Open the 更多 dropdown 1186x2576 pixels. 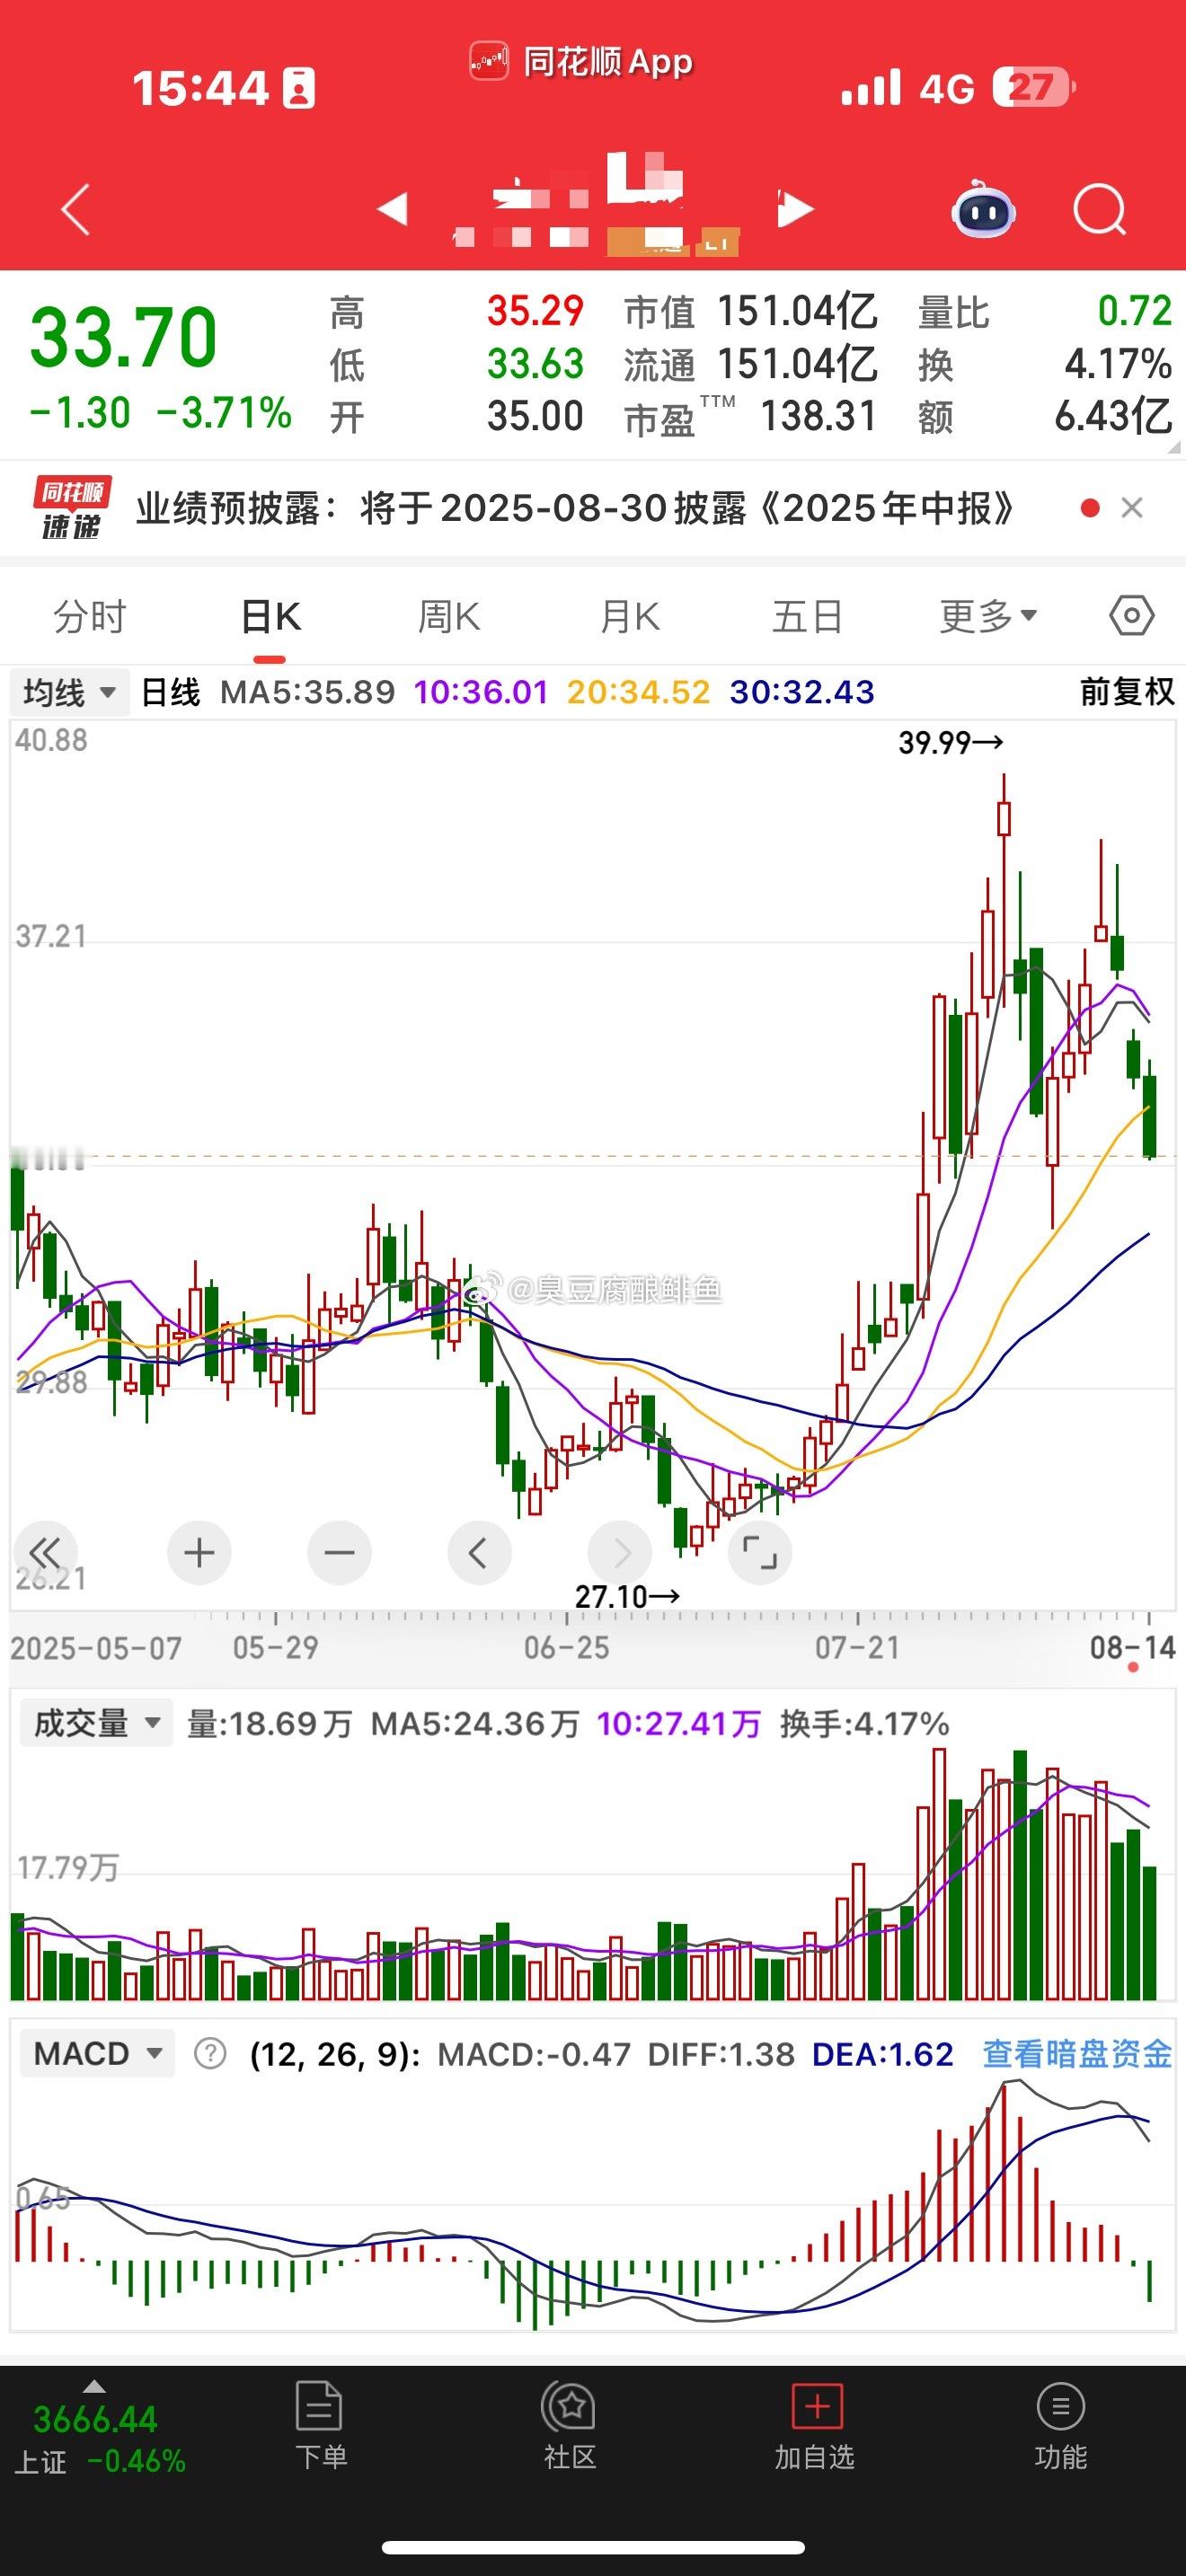988,617
